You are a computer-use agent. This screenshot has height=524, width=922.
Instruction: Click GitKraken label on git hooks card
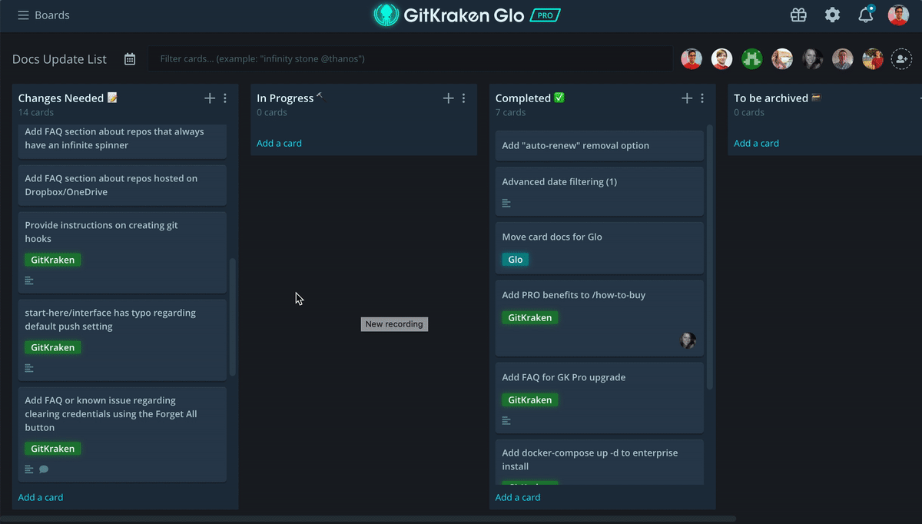tap(53, 260)
